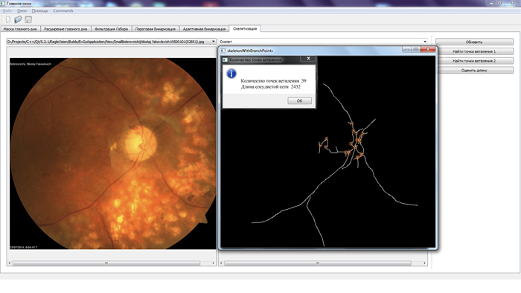521x293 pixels.
Task: Click the save toolbar icon
Action: click(28, 19)
